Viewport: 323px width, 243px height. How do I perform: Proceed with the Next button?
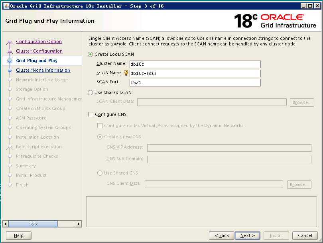[248, 235]
